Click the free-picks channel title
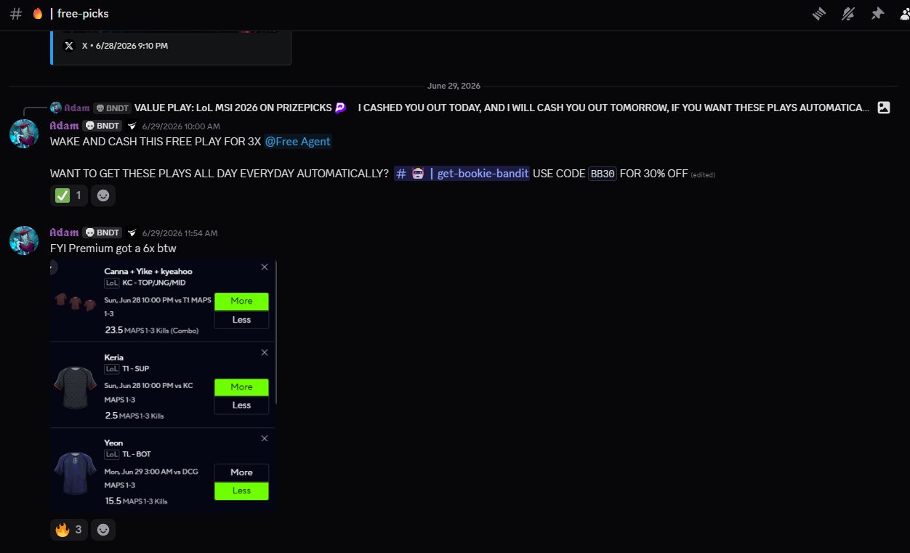The width and height of the screenshot is (910, 553). [83, 14]
